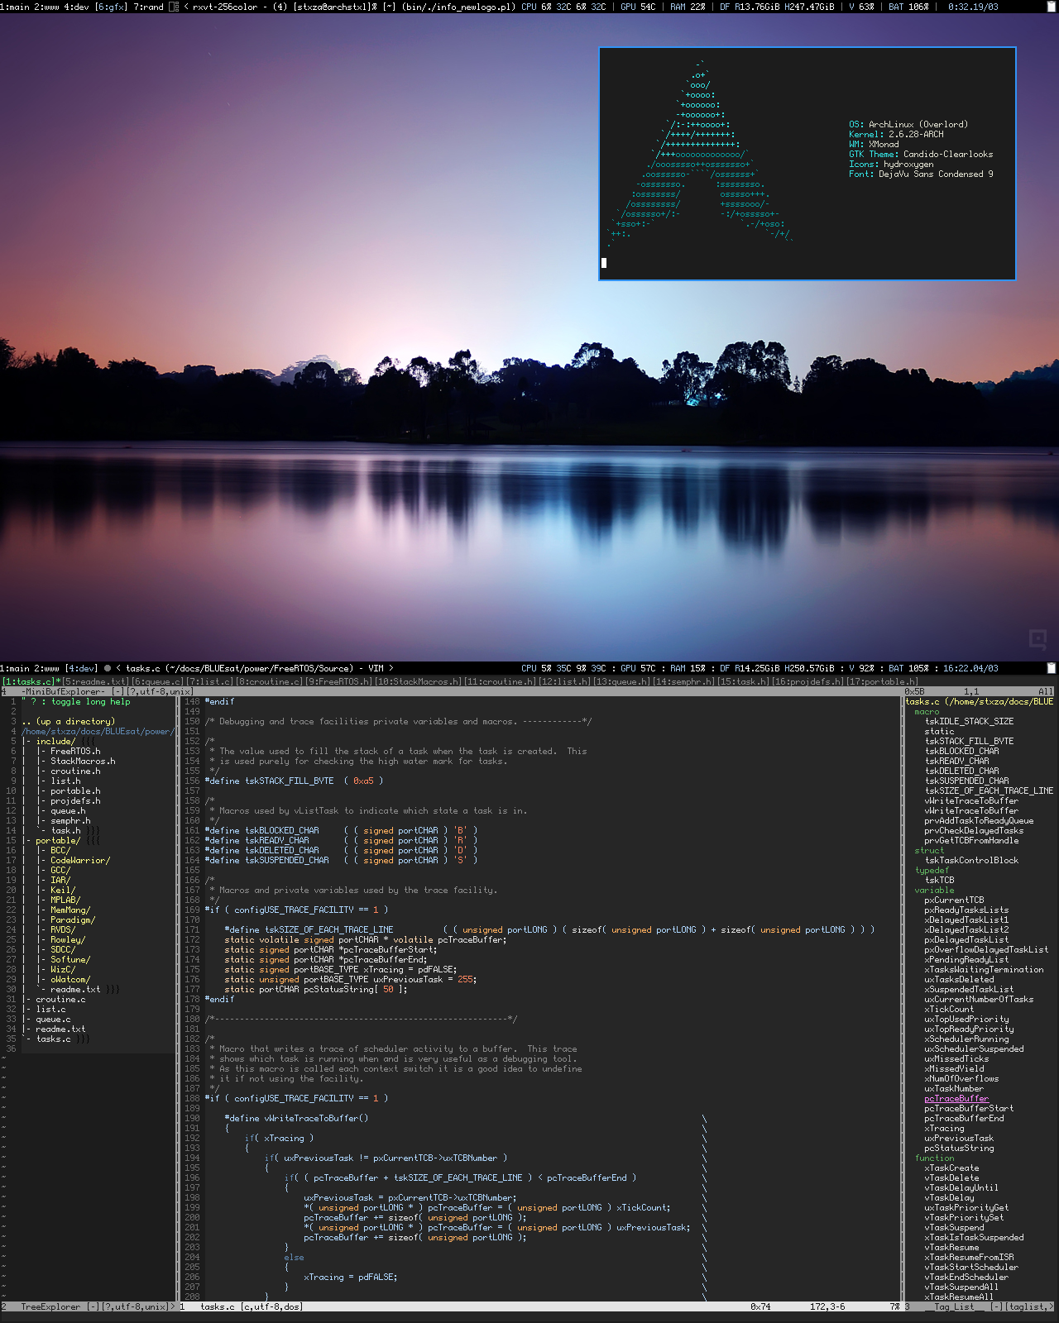Expand the CodeWarrior/ directory in the tree
Screen dimensions: 1059x1323
[x=80, y=861]
